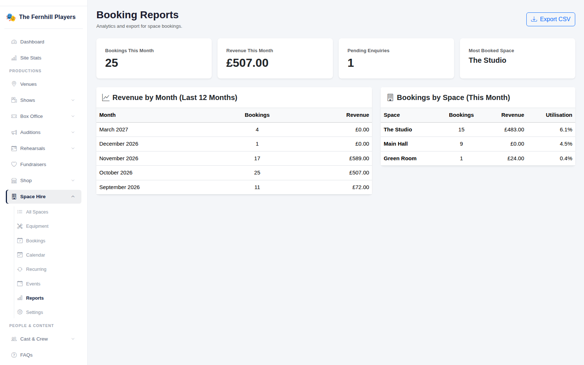Expand the Auditions submenu chevron

pos(73,132)
